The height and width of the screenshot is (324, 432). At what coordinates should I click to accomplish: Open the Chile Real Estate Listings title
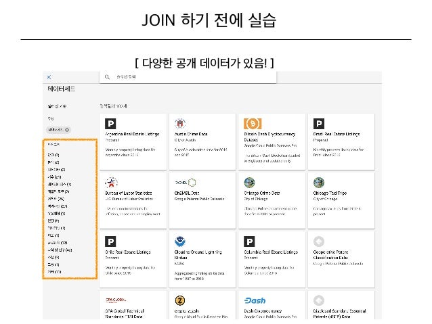pyautogui.click(x=128, y=252)
